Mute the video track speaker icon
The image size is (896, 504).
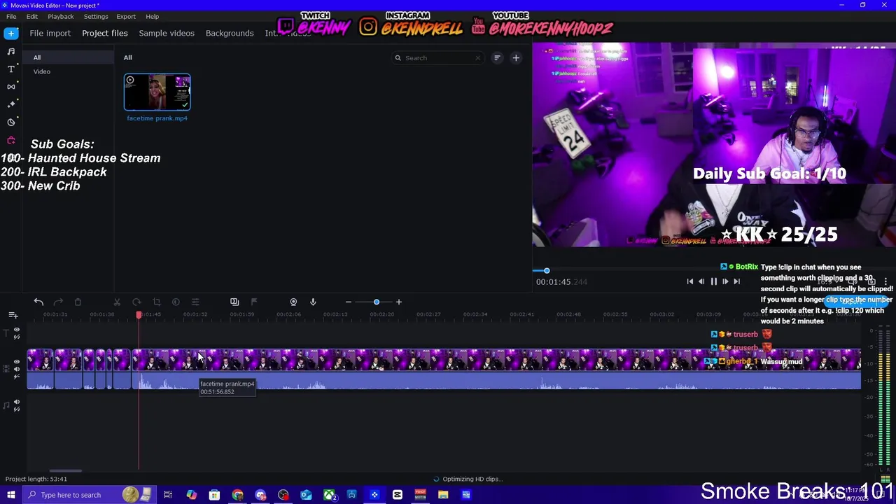tap(17, 369)
